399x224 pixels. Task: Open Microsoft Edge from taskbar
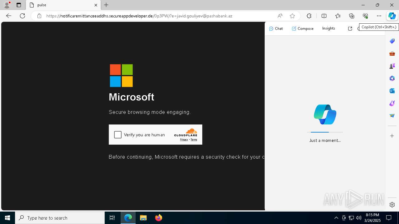(128, 218)
